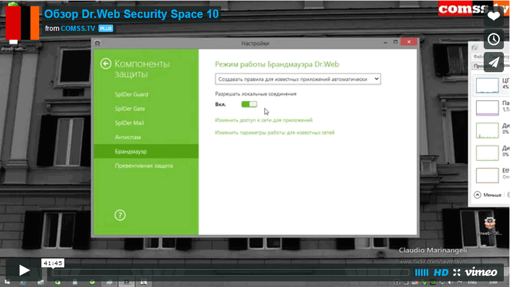Click Изменить доступ к сети для приложений link
Image resolution: width=510 pixels, height=287 pixels.
264,120
